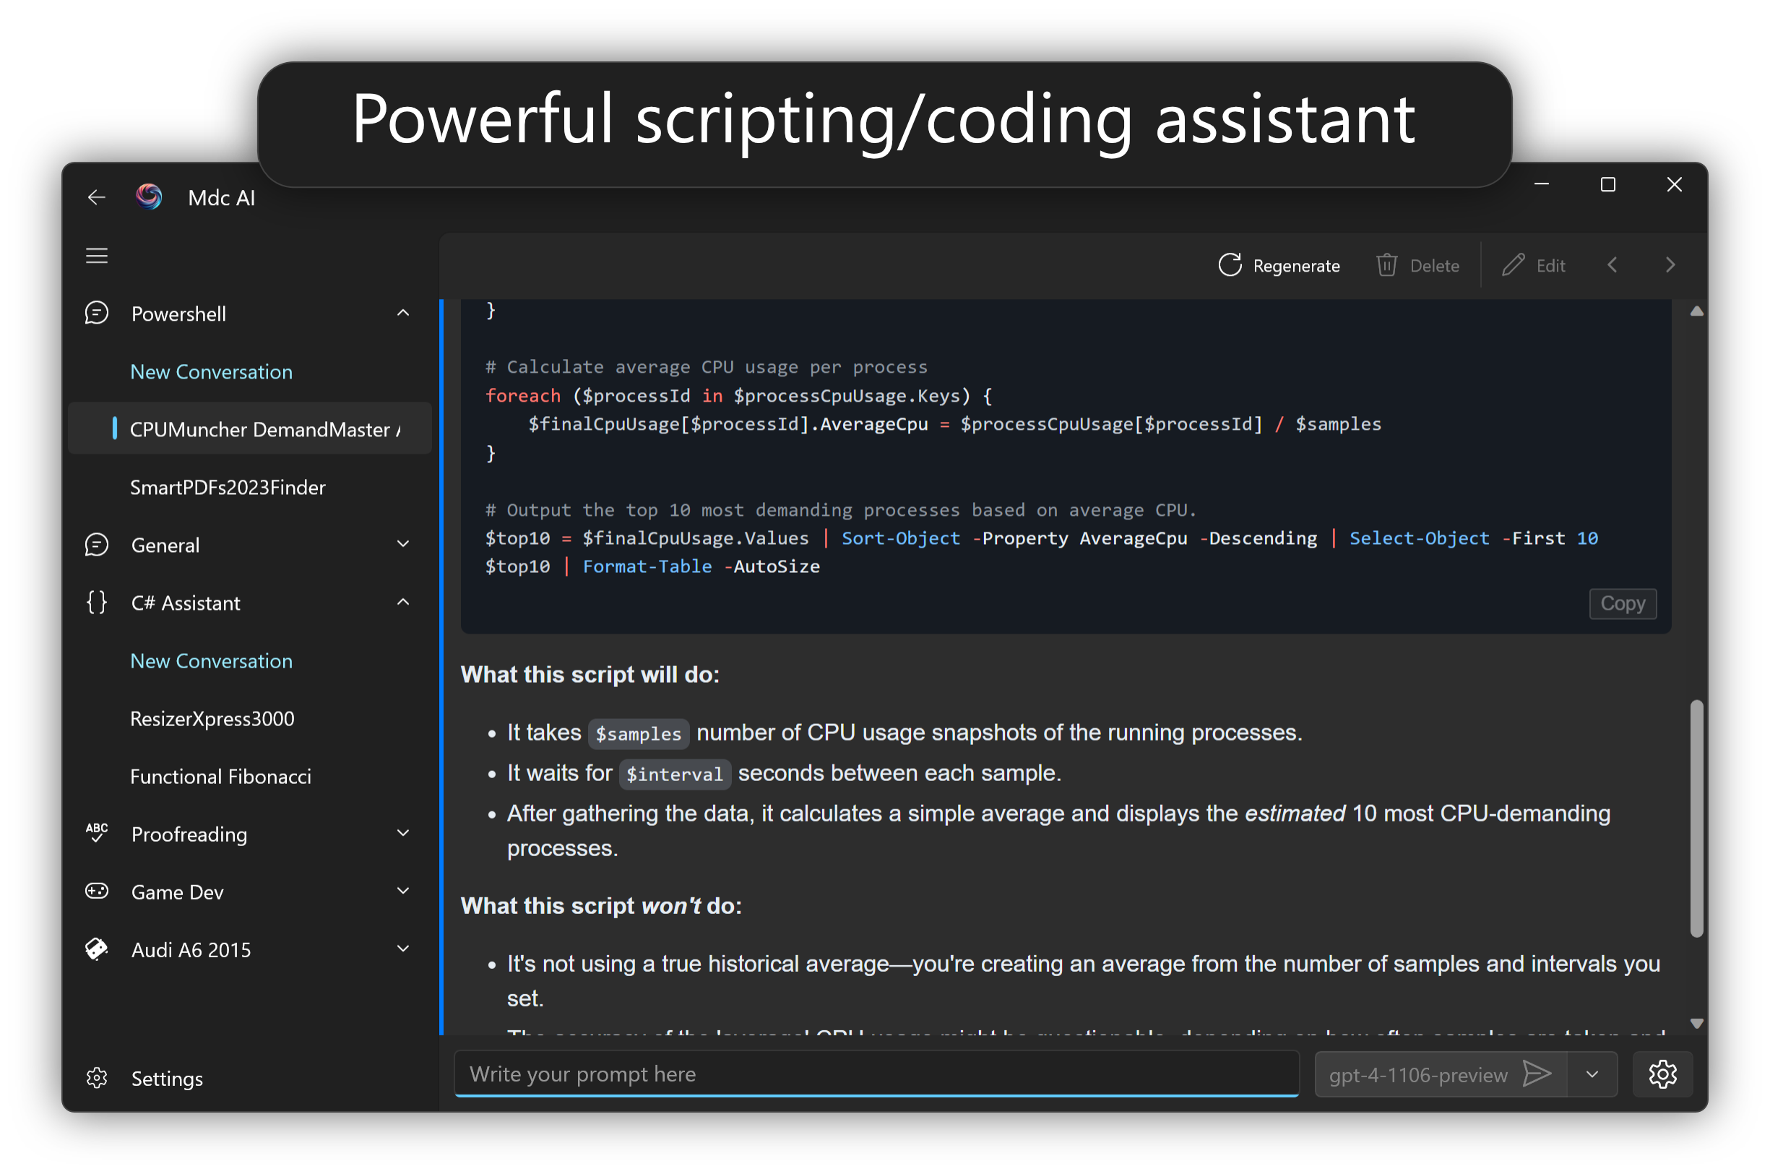Send prompt with paper plane icon
1770x1174 pixels.
coord(1537,1074)
